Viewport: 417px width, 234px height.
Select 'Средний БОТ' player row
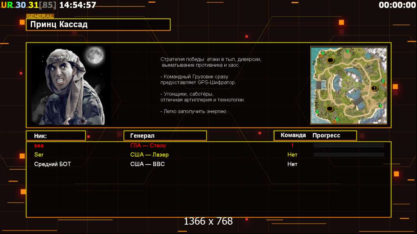[52, 164]
